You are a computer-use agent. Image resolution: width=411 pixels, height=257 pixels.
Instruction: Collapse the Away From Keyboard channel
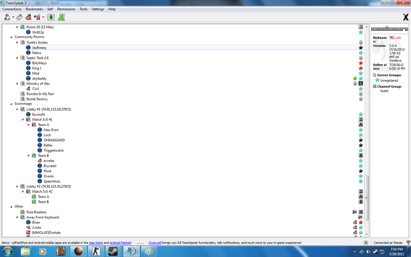click(x=17, y=217)
